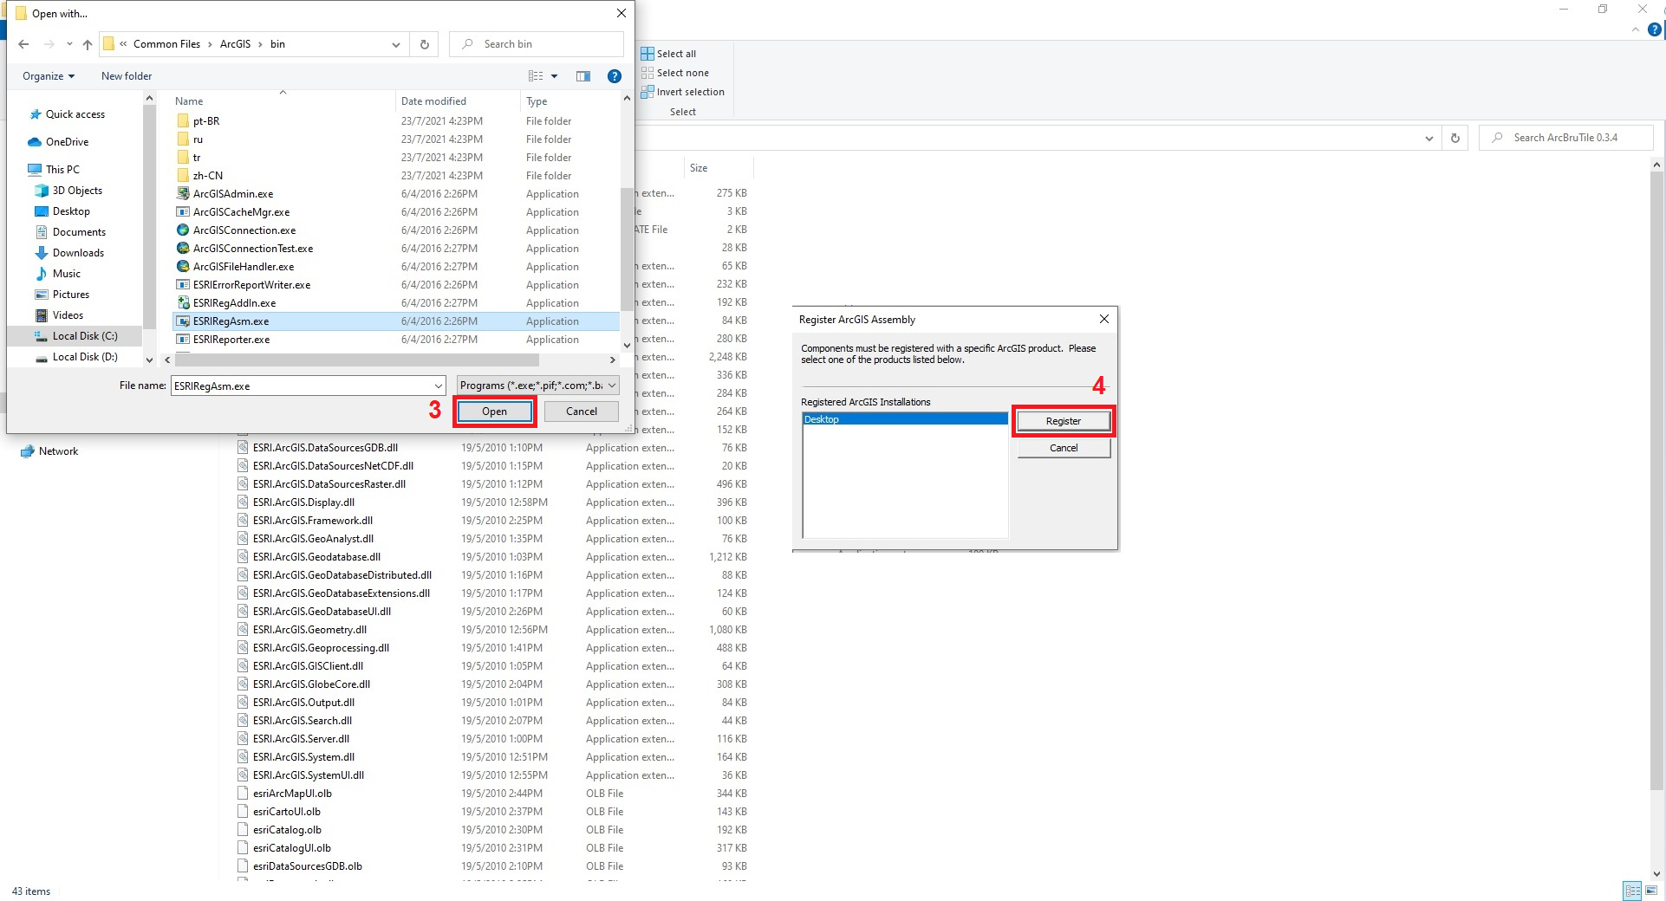
Task: Refresh the Explorer window folder
Action: [x=1455, y=139]
